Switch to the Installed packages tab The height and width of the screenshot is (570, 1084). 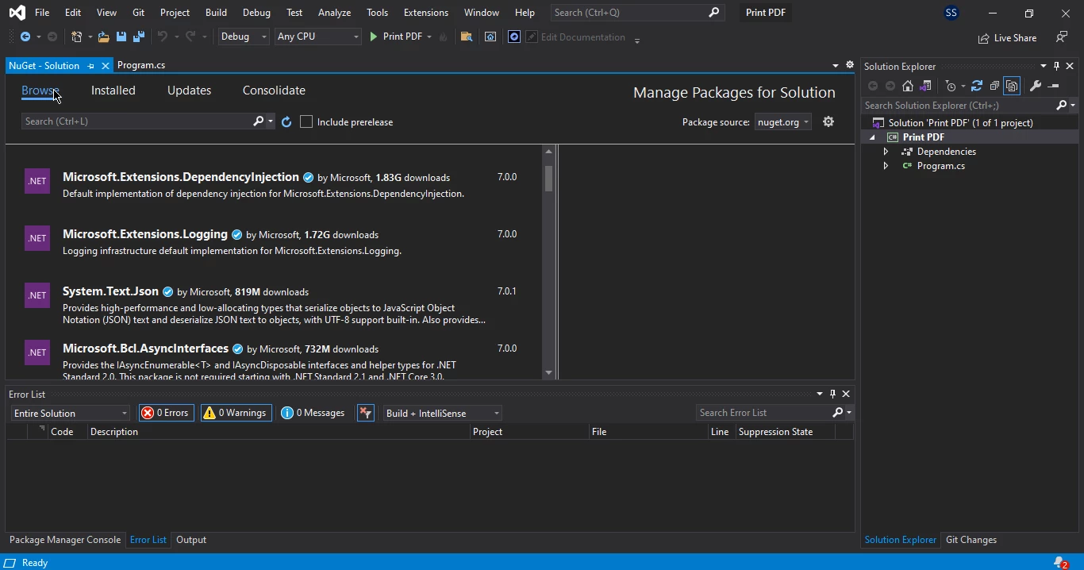(x=113, y=91)
